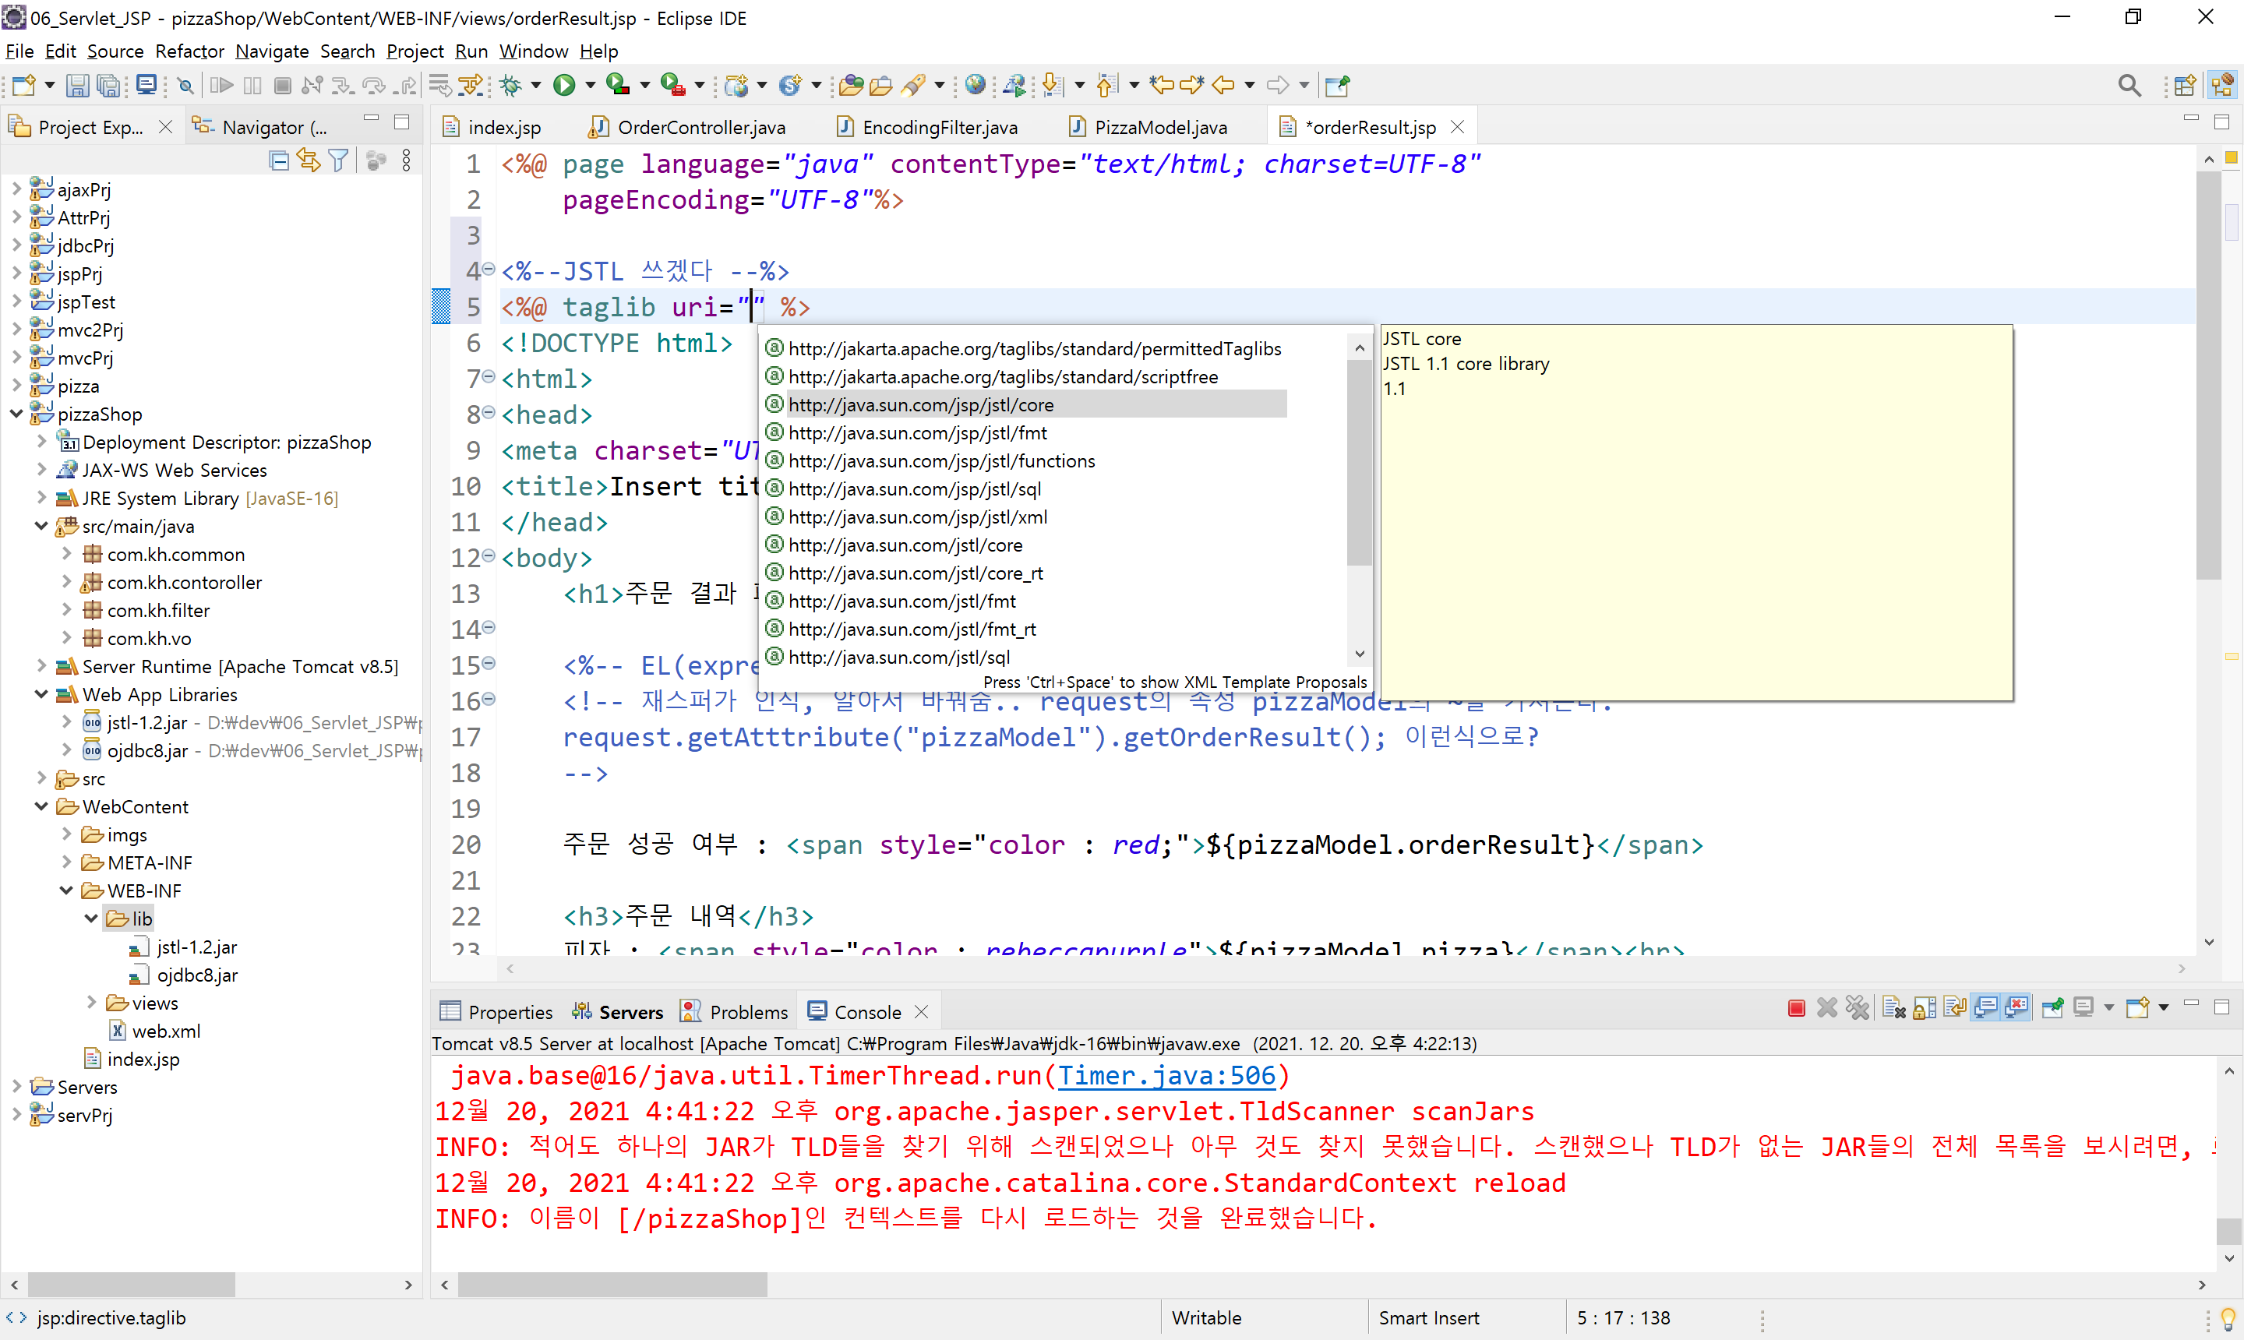Collapse the code fold marker on line 12
The height and width of the screenshot is (1340, 2244).
coord(489,555)
